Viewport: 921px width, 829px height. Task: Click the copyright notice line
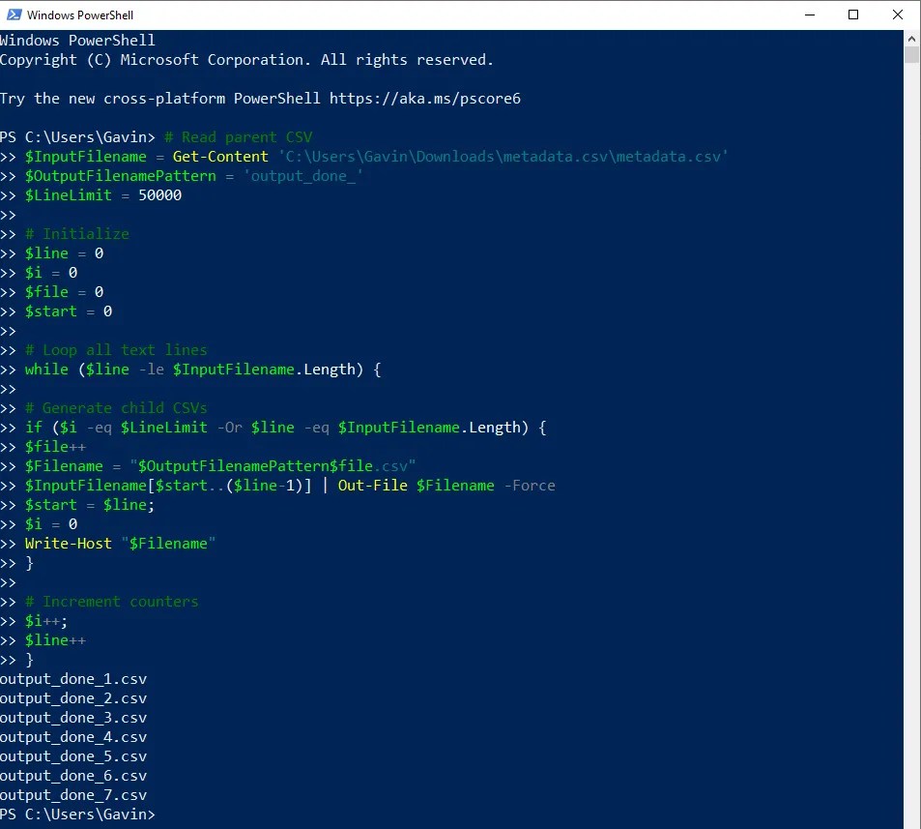[x=246, y=59]
